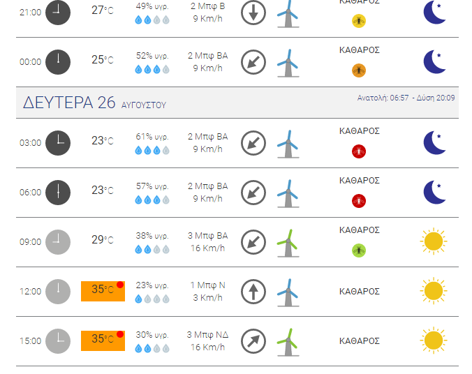Click the yellow mosquito icon at 21:00
Screen dimensions: 472x374
[x=359, y=21]
